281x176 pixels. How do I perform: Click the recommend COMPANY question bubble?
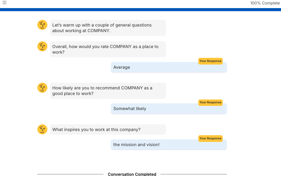tap(108, 91)
